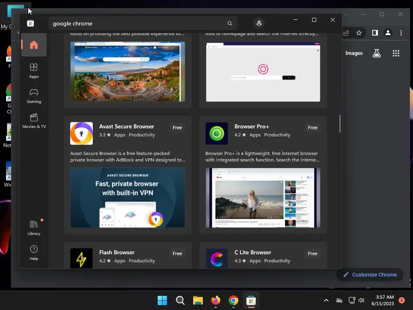Screen dimensions: 413x310
Task: Open the C Lite Browser app icon
Action: coord(217,258)
